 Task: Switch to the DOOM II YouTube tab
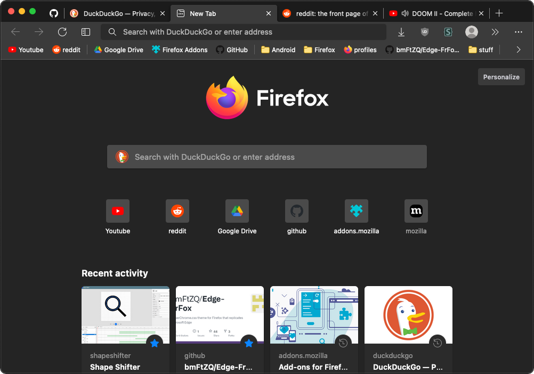[437, 14]
